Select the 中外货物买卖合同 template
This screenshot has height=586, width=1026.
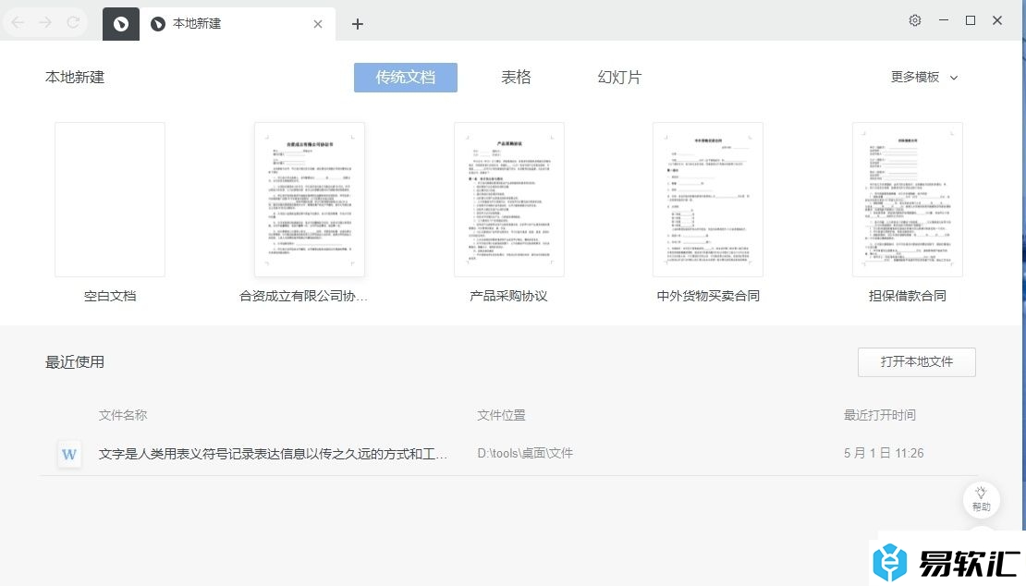click(707, 200)
